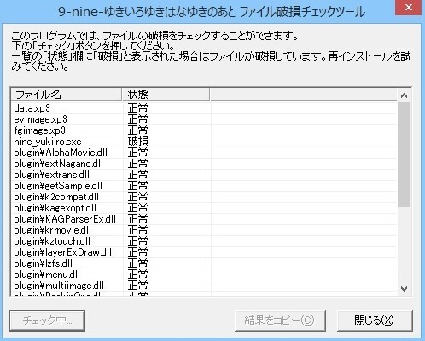Click the vertical scrollbar thumb
The image size is (425, 341).
[x=404, y=155]
